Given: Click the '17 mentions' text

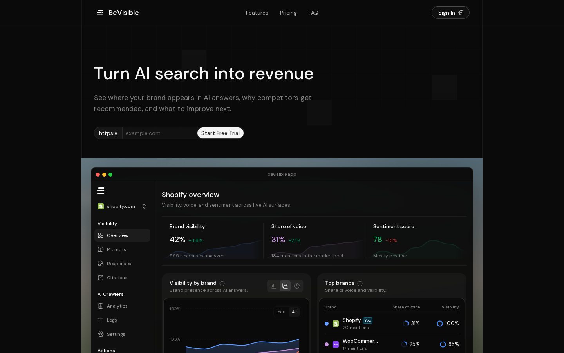Looking at the screenshot, I should pos(355,349).
